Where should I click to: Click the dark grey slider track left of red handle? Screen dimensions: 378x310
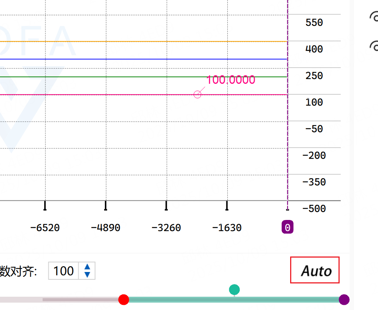coord(81,300)
